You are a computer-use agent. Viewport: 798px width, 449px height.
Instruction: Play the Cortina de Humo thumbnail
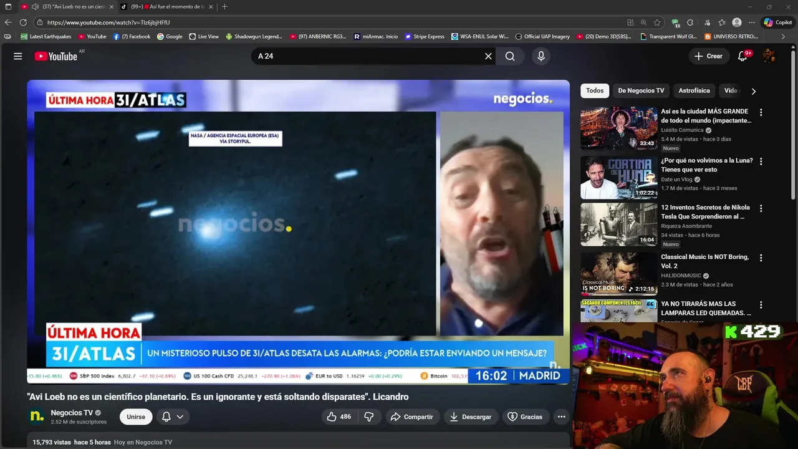618,177
